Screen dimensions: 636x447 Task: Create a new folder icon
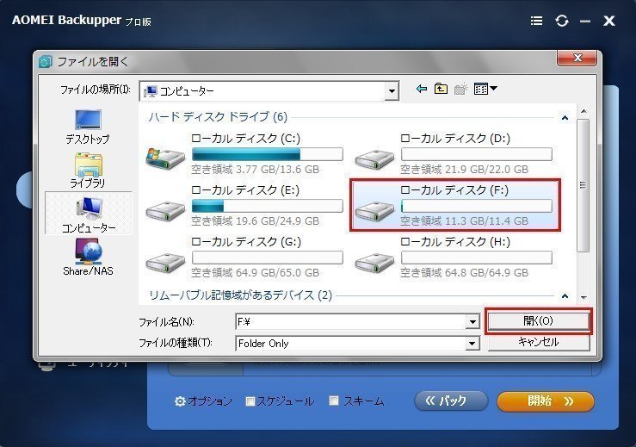pyautogui.click(x=460, y=89)
